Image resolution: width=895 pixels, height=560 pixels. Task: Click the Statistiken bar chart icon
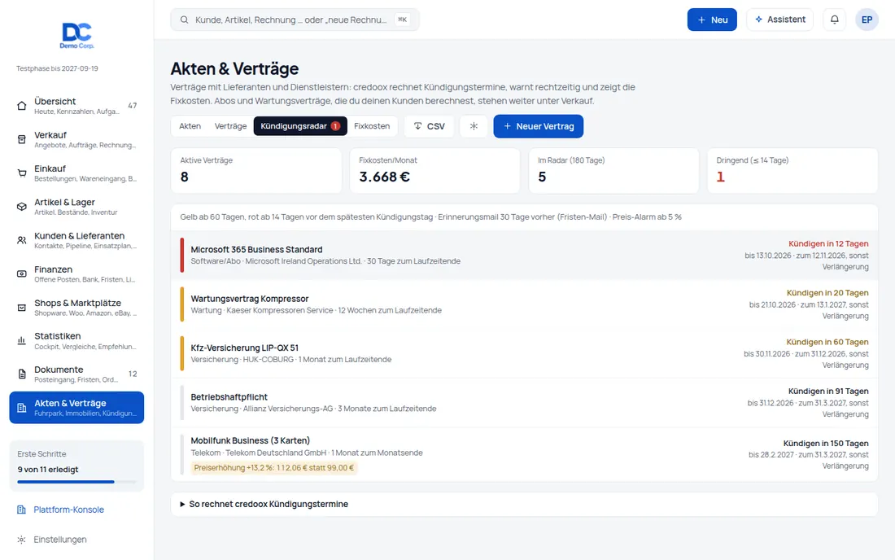(22, 341)
